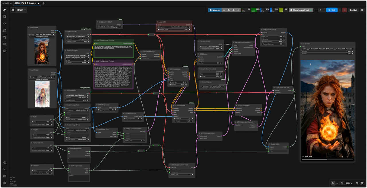This screenshot has width=367, height=188.
Task: Open dropdown arrow next to Run
Action: (339, 10)
